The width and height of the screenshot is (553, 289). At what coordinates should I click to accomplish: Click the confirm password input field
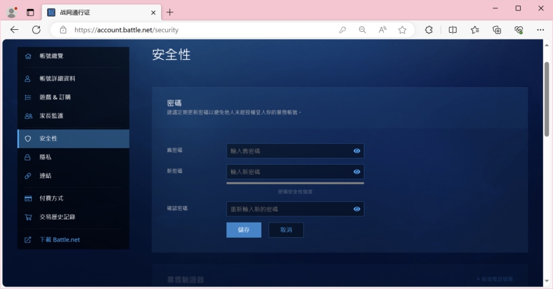coord(295,209)
